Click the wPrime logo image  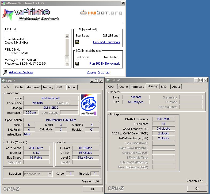[x=30, y=14]
